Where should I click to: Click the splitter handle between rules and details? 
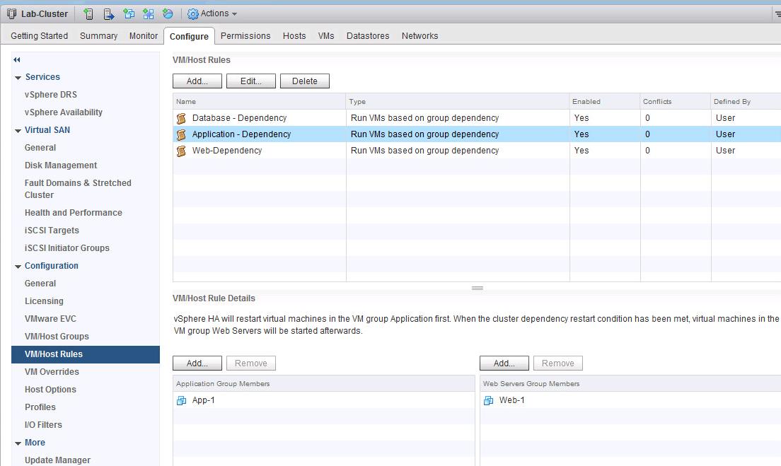pos(478,288)
